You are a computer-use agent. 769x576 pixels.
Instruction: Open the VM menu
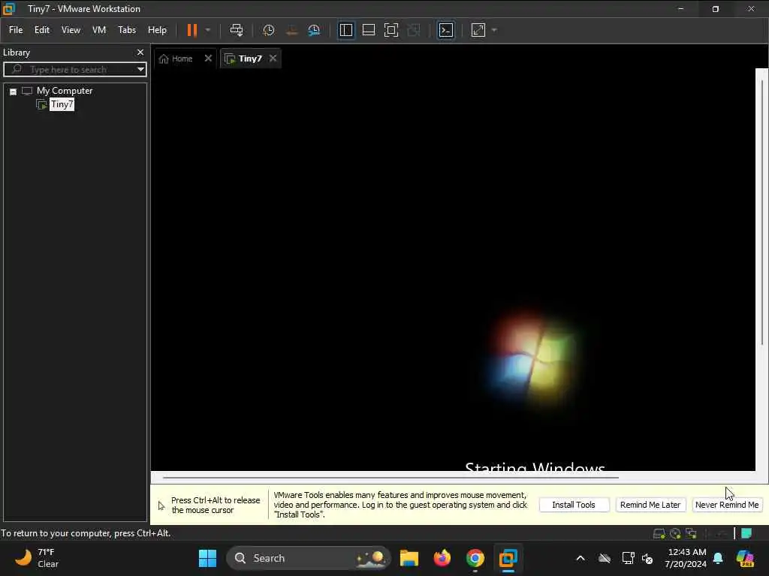[x=99, y=30]
